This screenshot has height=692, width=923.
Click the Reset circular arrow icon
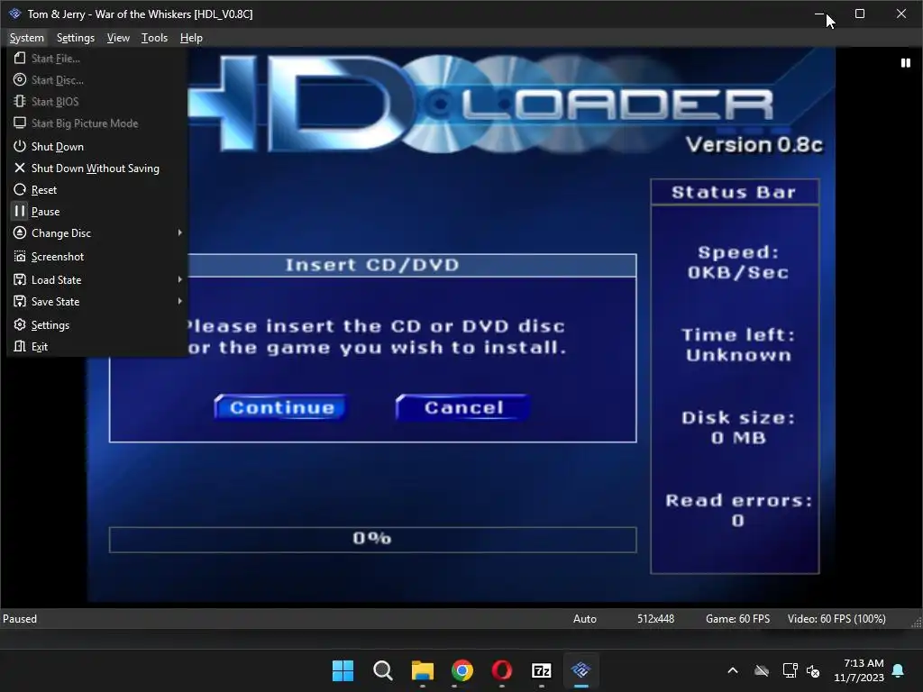pos(20,189)
